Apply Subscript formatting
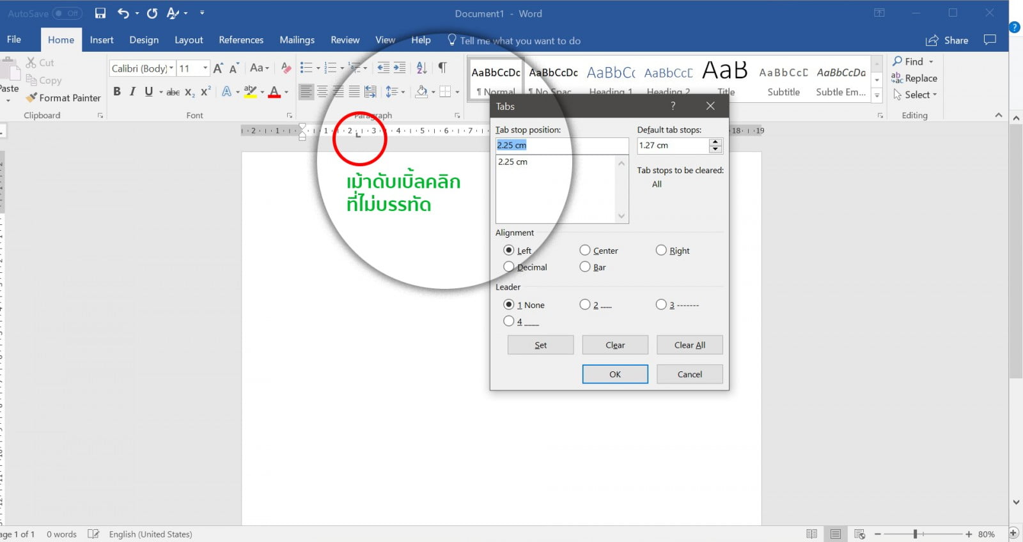Viewport: 1023px width, 542px height. [x=190, y=92]
